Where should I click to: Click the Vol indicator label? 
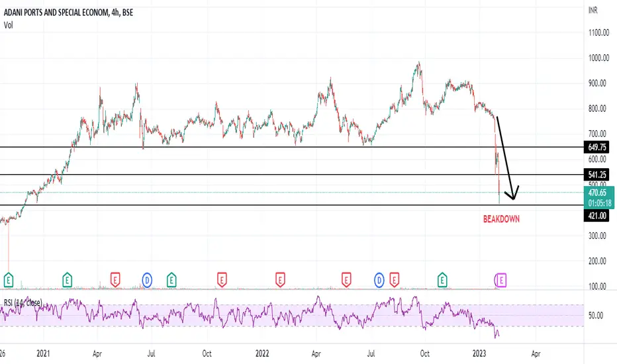click(x=8, y=25)
